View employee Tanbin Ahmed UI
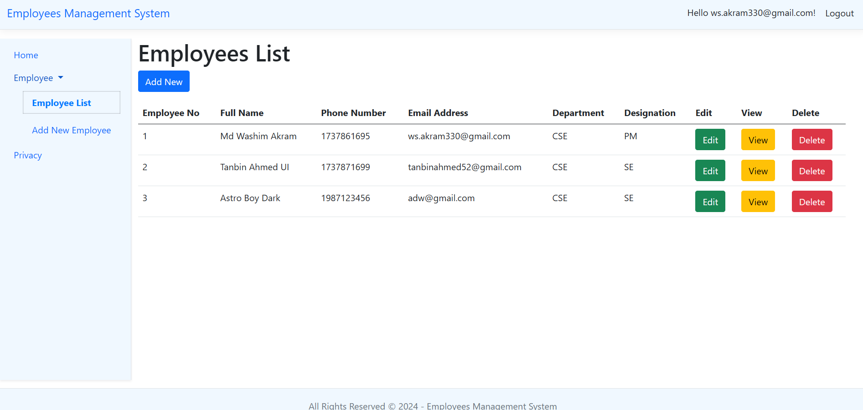Image resolution: width=863 pixels, height=410 pixels. pos(758,171)
